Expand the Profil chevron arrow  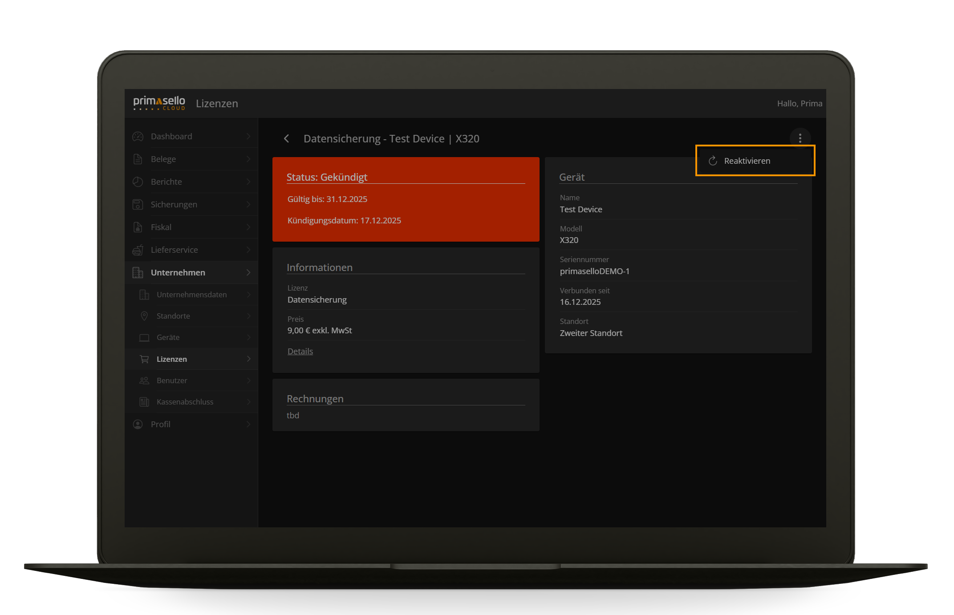tap(248, 425)
